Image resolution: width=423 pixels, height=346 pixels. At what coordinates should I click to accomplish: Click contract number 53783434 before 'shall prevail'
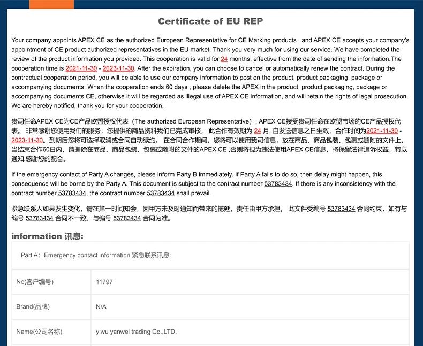pos(161,193)
